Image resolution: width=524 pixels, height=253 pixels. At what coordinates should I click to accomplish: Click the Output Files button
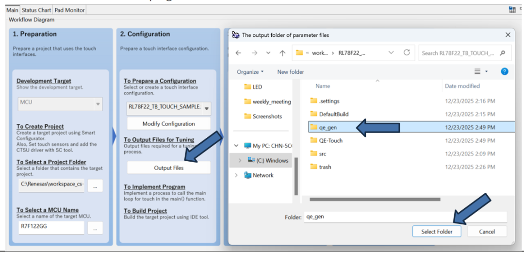click(x=169, y=168)
